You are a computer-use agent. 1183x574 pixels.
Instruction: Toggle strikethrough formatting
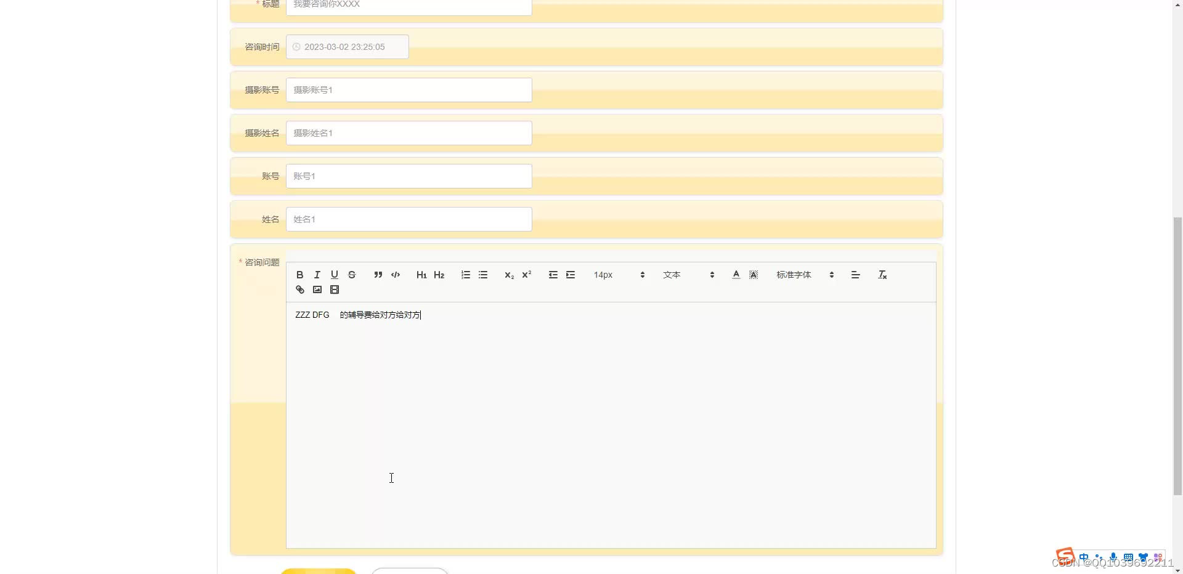point(352,275)
